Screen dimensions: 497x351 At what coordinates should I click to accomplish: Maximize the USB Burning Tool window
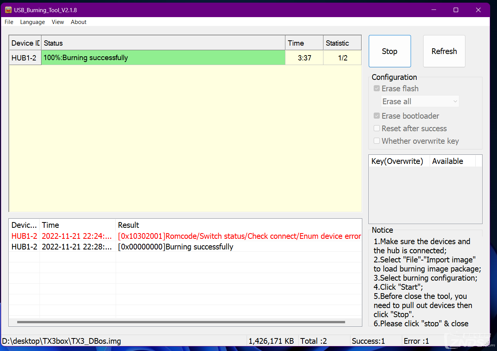(x=456, y=10)
